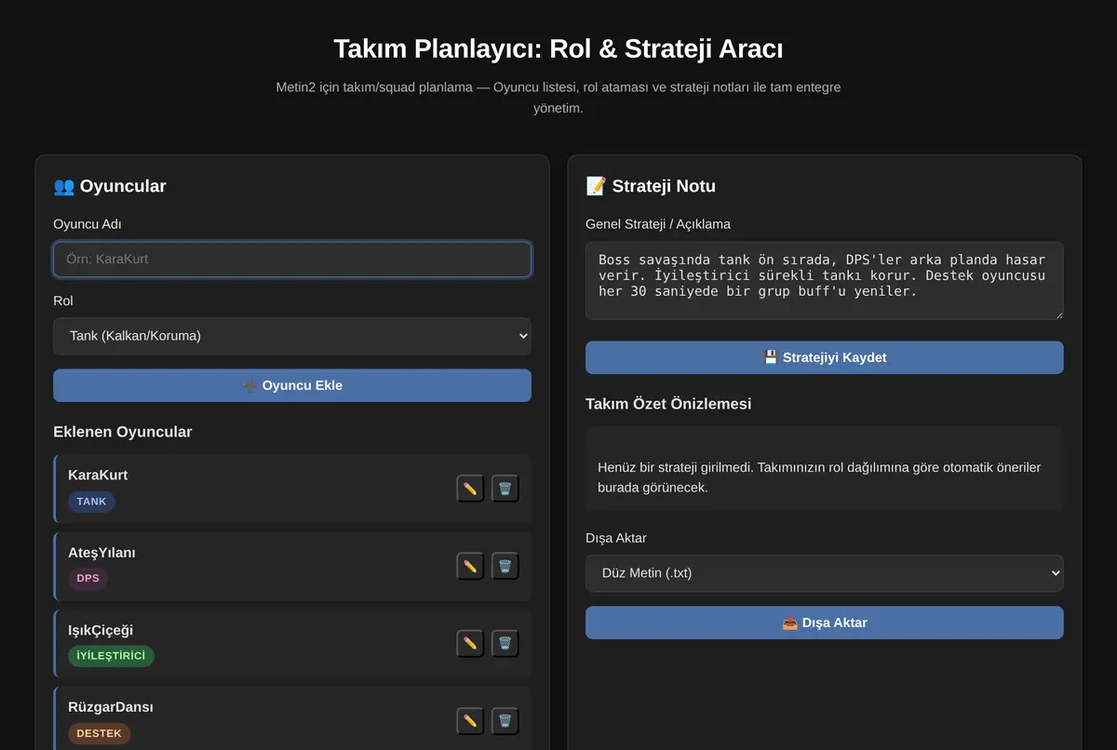This screenshot has width=1117, height=750.
Task: Save strategy with Stratejiyi Kaydet
Action: point(825,357)
